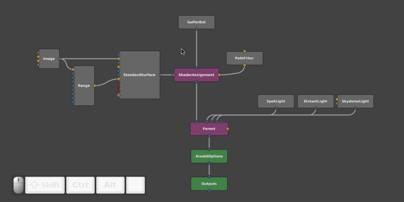
Task: Select the SpotLight node
Action: (x=276, y=101)
